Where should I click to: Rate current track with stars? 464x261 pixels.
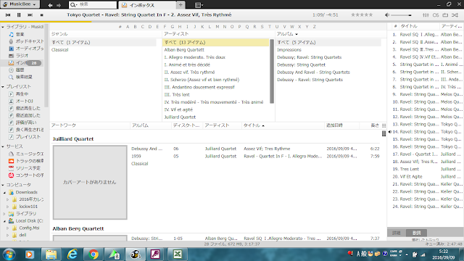(362, 14)
